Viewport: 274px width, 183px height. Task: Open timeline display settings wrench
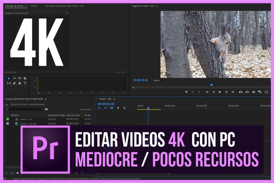coord(124,108)
